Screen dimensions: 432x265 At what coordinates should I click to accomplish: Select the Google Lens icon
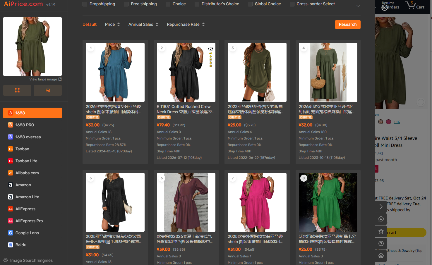click(11, 233)
